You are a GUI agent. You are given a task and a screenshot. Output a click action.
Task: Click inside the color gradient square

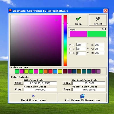click(36, 40)
